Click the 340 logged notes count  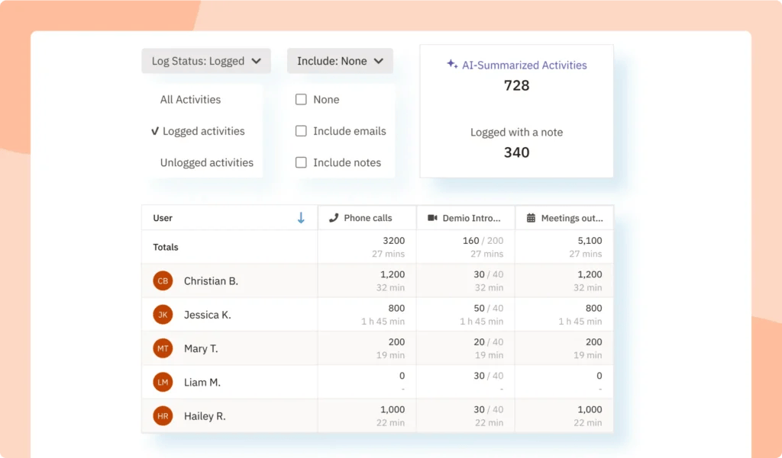(x=517, y=152)
